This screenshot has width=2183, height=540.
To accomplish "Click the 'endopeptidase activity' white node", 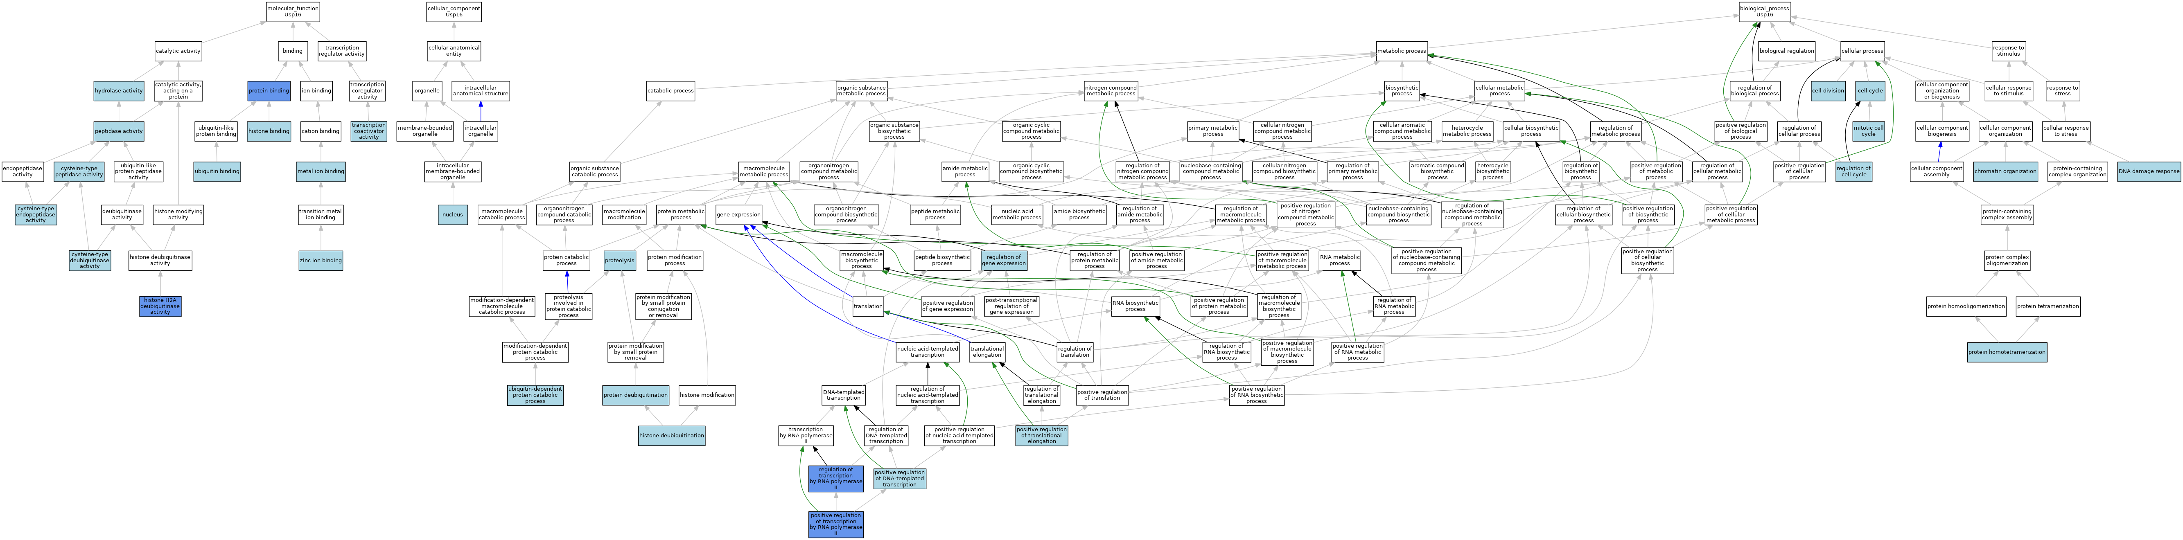I will click(x=23, y=172).
